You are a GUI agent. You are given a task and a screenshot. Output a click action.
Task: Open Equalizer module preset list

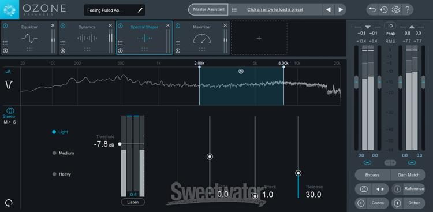tap(5, 43)
